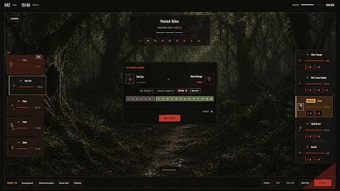Click Skull Druid's second stat icon
Image resolution: width=340 pixels, height=191 pixels.
click(316, 136)
